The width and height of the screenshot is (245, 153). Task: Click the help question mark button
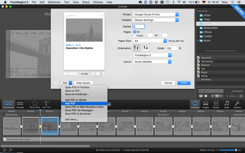click(x=57, y=83)
